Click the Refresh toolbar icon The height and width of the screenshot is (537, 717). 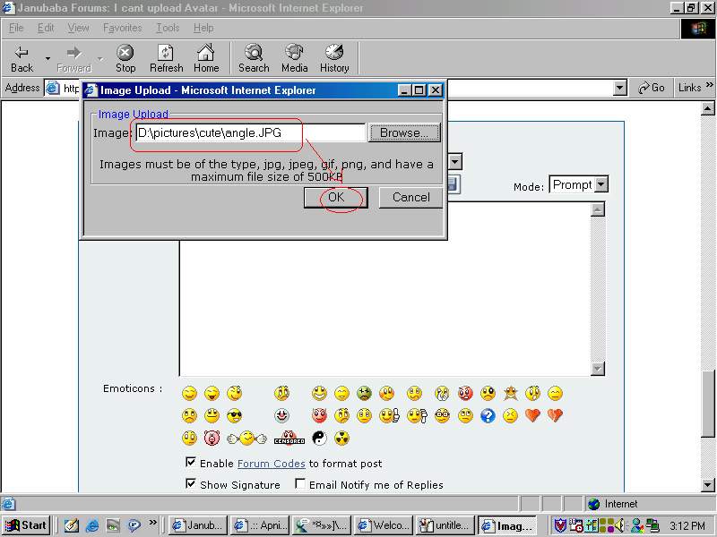166,58
